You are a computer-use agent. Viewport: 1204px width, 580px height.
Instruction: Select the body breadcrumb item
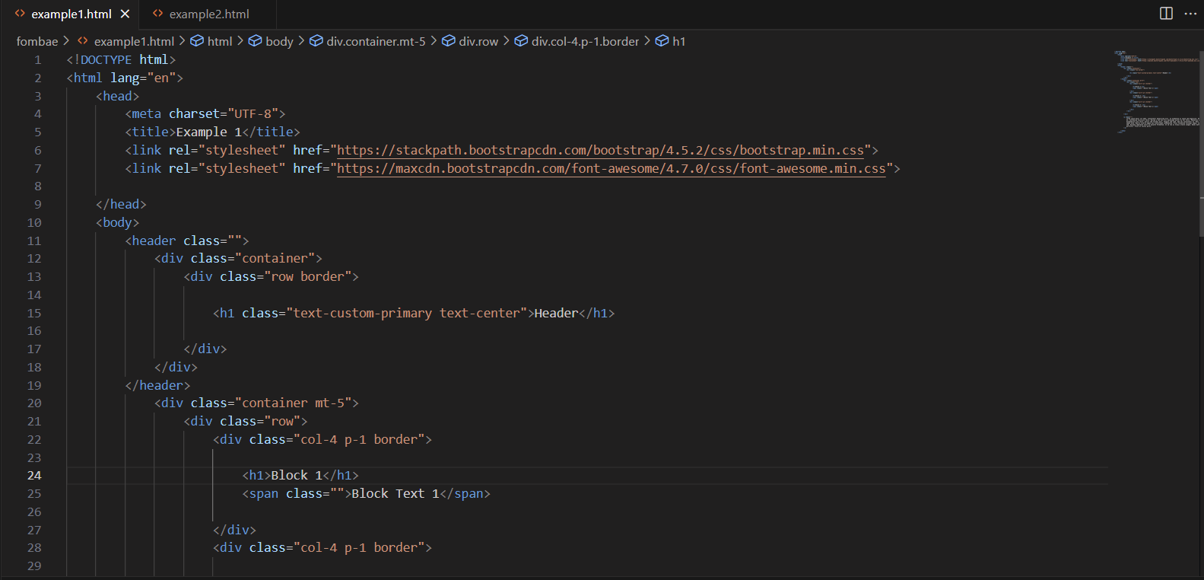279,41
